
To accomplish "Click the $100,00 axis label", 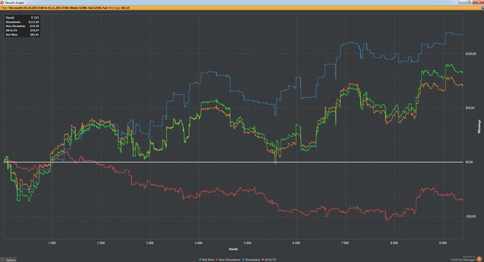I will tap(471, 54).
